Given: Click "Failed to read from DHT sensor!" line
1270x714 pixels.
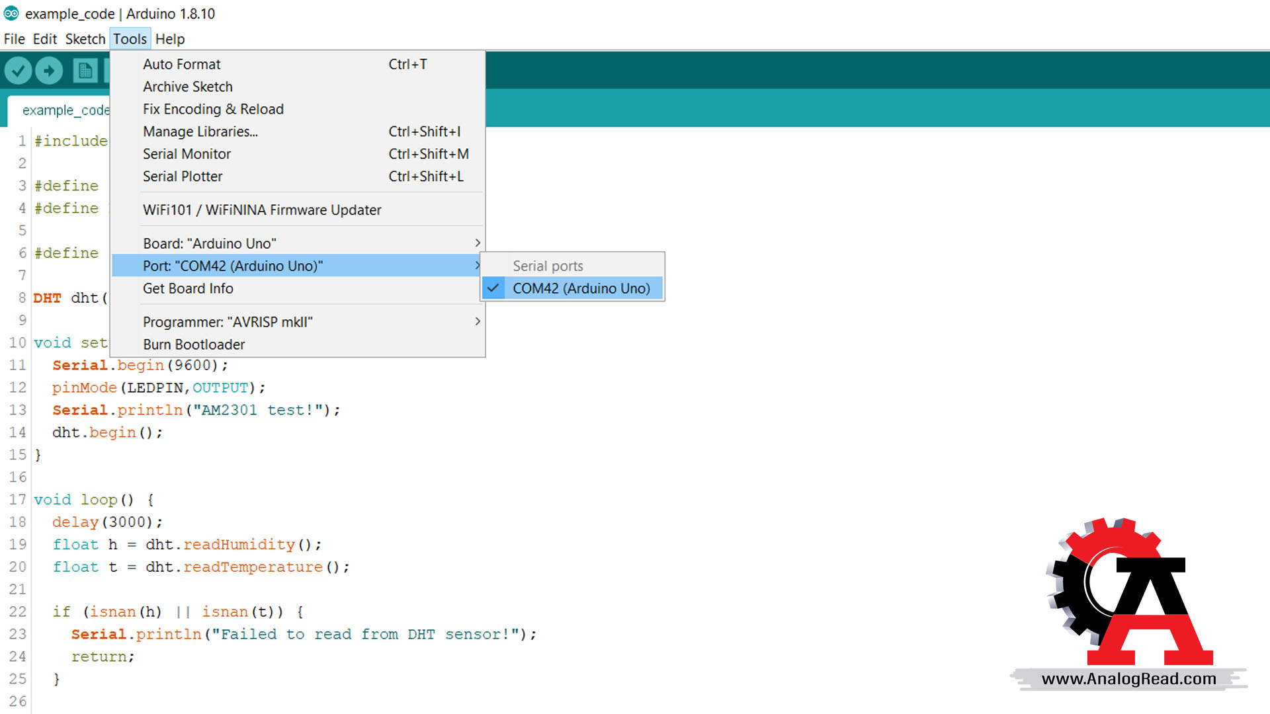Looking at the screenshot, I should 304,635.
